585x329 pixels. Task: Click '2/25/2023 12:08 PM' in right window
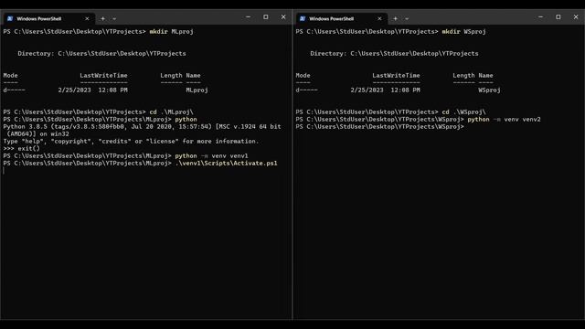tap(386, 90)
